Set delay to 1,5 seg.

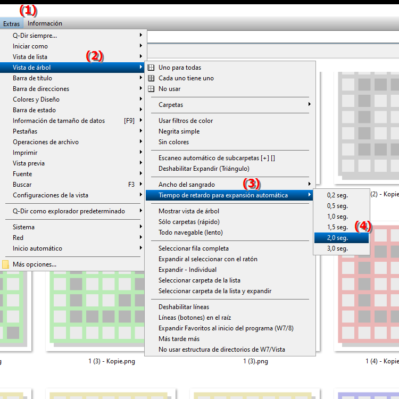[341, 227]
